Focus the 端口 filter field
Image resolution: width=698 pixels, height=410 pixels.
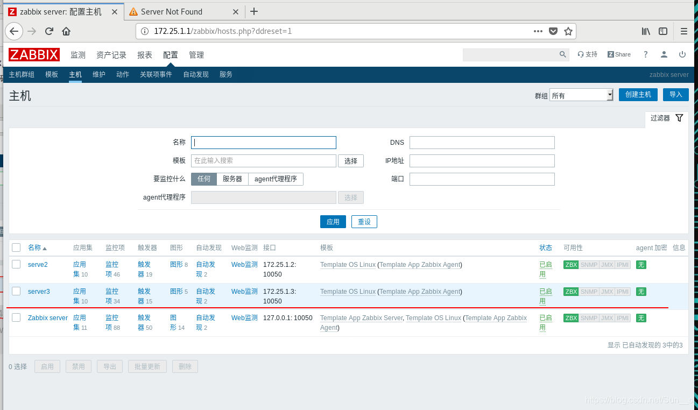click(482, 179)
